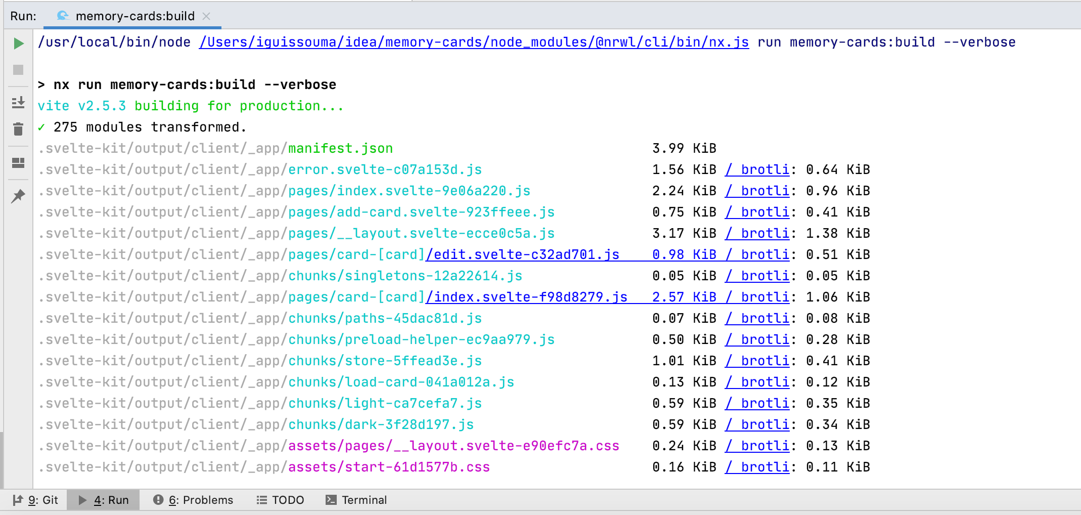Select the Scroll to End icon
Screen dimensions: 1081x515
tap(18, 102)
